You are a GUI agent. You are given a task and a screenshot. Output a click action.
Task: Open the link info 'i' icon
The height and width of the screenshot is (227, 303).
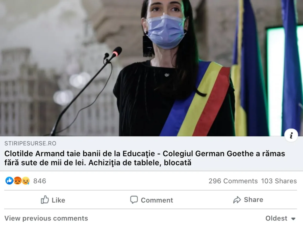coord(291,135)
